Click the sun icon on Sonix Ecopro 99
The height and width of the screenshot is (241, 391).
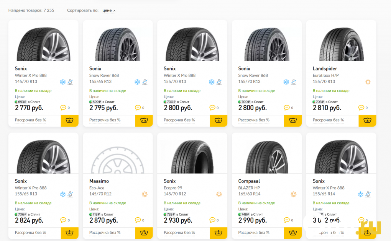(x=219, y=194)
